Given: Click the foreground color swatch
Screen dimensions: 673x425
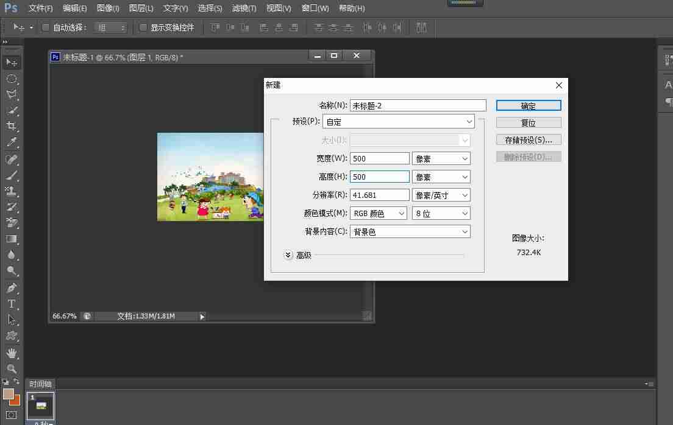Looking at the screenshot, I should 8,394.
